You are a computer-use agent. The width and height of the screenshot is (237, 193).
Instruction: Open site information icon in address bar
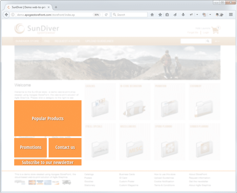(13, 15)
